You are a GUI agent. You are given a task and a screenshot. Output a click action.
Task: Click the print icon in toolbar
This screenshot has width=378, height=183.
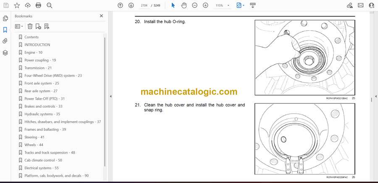pyautogui.click(x=39, y=5)
